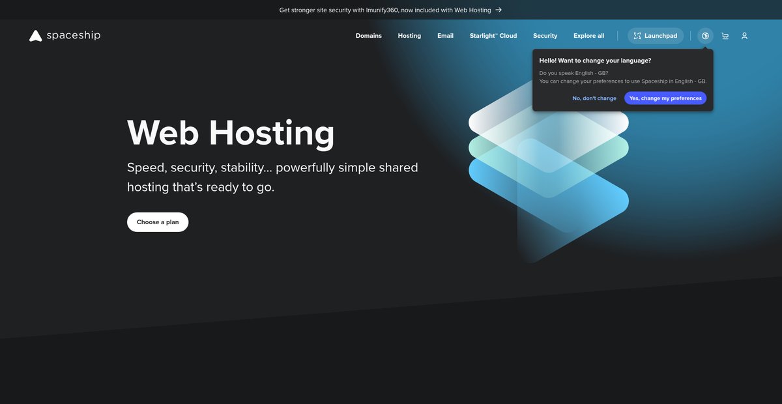The width and height of the screenshot is (782, 404).
Task: Open the language and currency globe icon
Action: point(705,36)
